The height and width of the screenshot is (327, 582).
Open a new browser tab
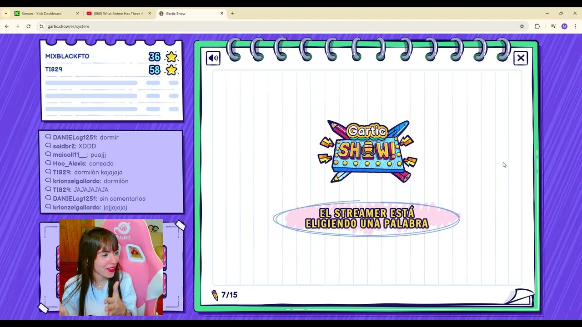coord(233,14)
